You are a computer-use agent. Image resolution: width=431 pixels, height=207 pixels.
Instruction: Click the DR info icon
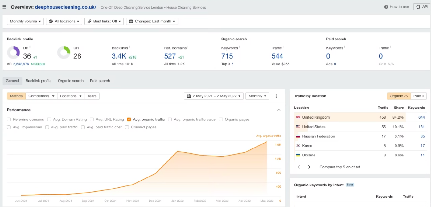tap(30, 47)
